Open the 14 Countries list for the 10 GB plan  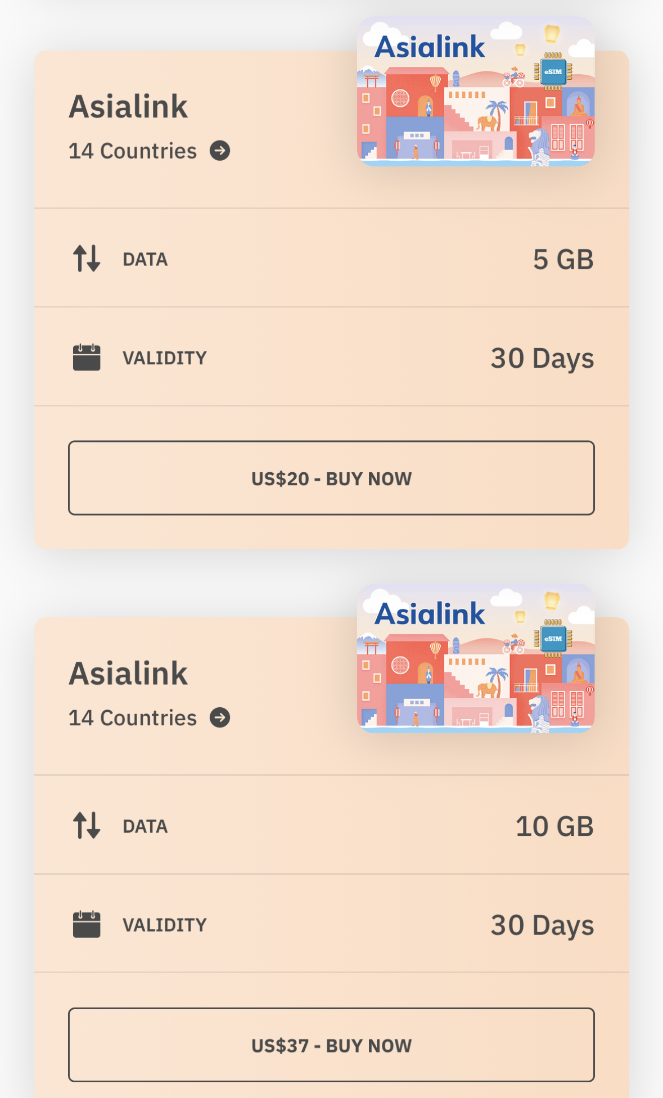tap(133, 717)
